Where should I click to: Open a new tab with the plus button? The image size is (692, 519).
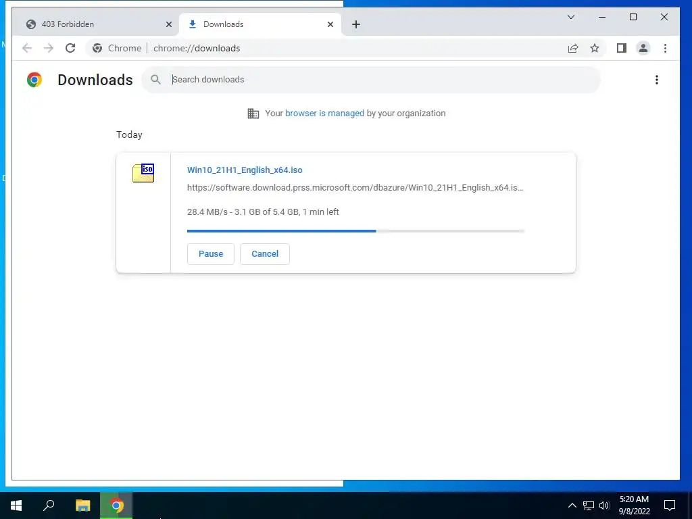tap(356, 24)
